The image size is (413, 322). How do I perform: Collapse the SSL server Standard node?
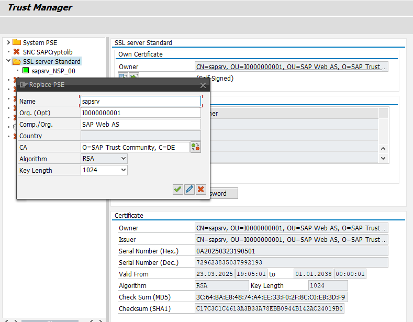pyautogui.click(x=8, y=61)
